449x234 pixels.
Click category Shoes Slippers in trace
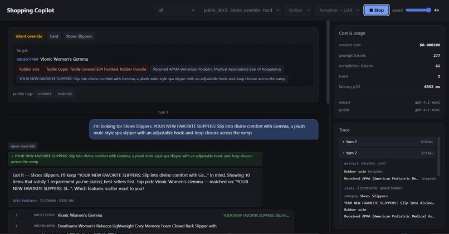click(x=366, y=196)
